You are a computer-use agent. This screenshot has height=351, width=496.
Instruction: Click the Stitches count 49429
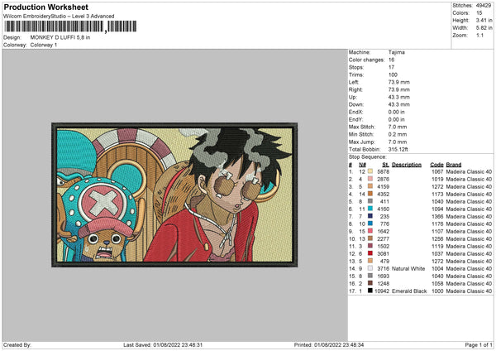484,6
